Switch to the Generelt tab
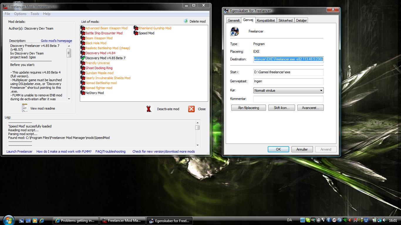This screenshot has height=225, width=401. click(x=234, y=21)
